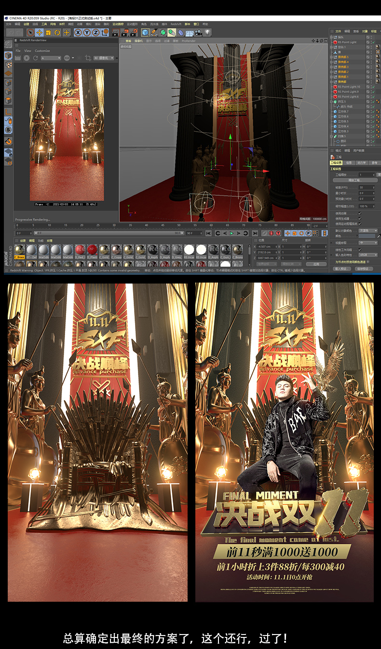Add a light object bulb icon
Image resolution: width=381 pixels, height=649 pixels.
[206, 33]
